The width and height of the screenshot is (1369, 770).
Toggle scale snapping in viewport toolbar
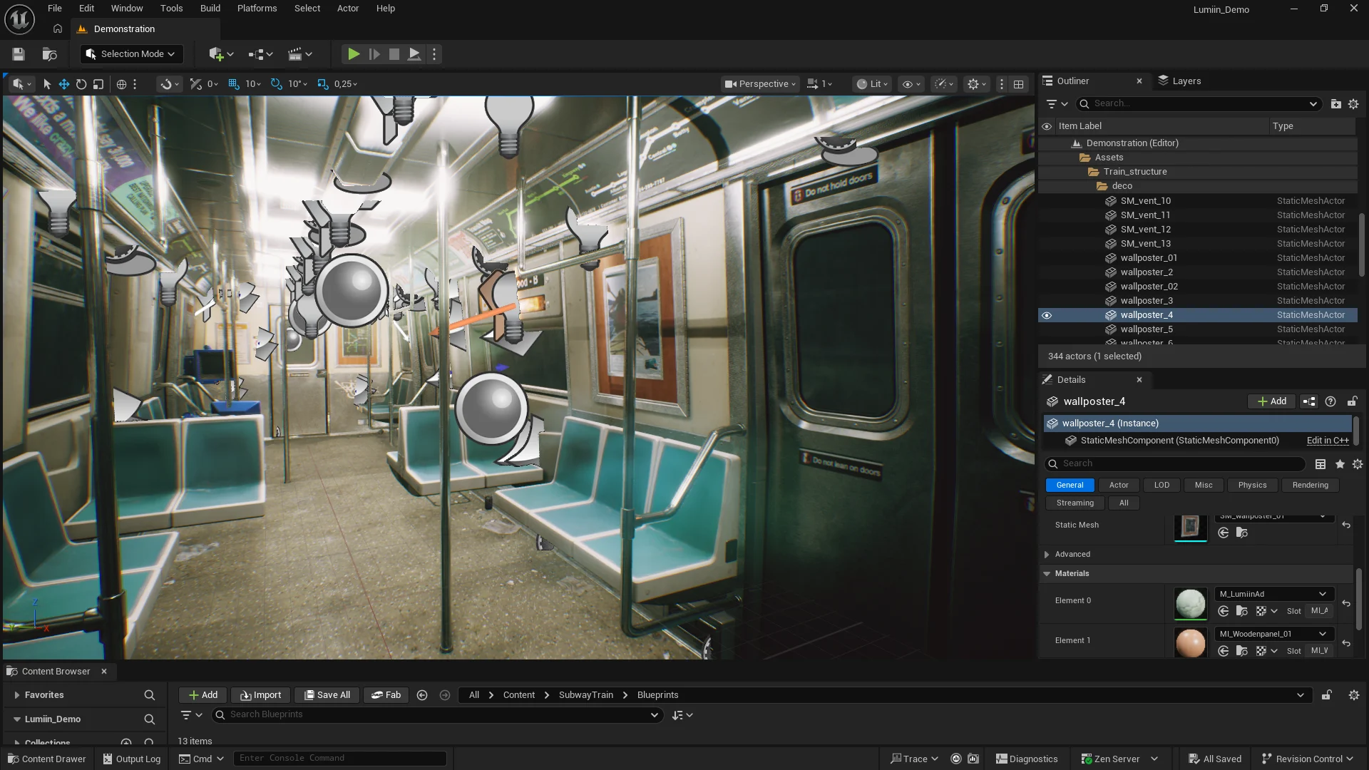[323, 84]
